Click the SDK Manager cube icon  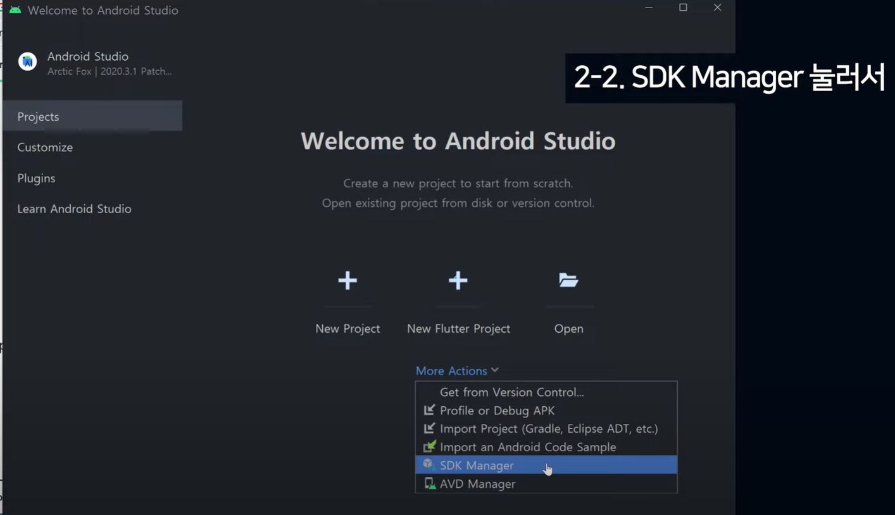[x=429, y=464]
